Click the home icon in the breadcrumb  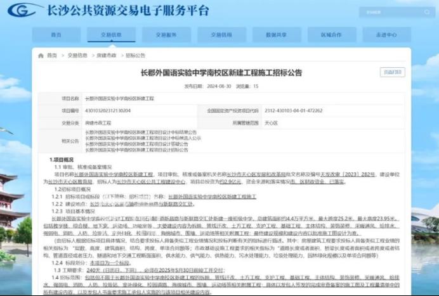pos(41,55)
